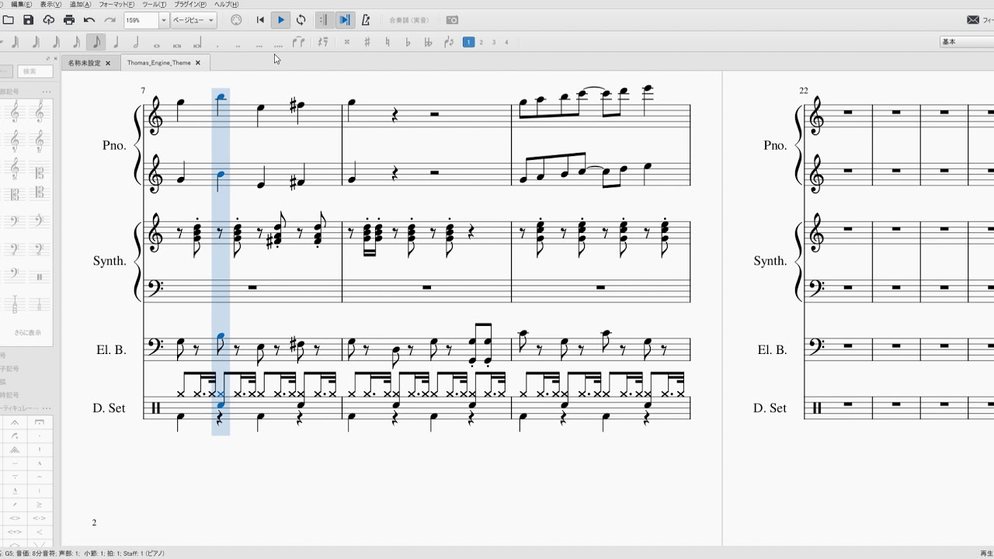The width and height of the screenshot is (994, 559).
Task: Toggle the eighth note duration button
Action: coord(96,42)
